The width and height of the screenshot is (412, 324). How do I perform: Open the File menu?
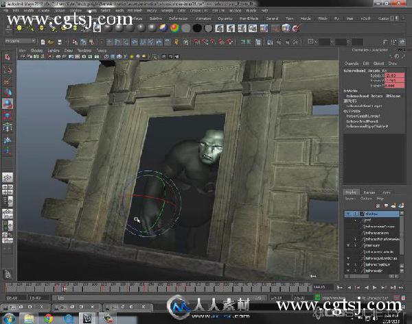[x=5, y=10]
